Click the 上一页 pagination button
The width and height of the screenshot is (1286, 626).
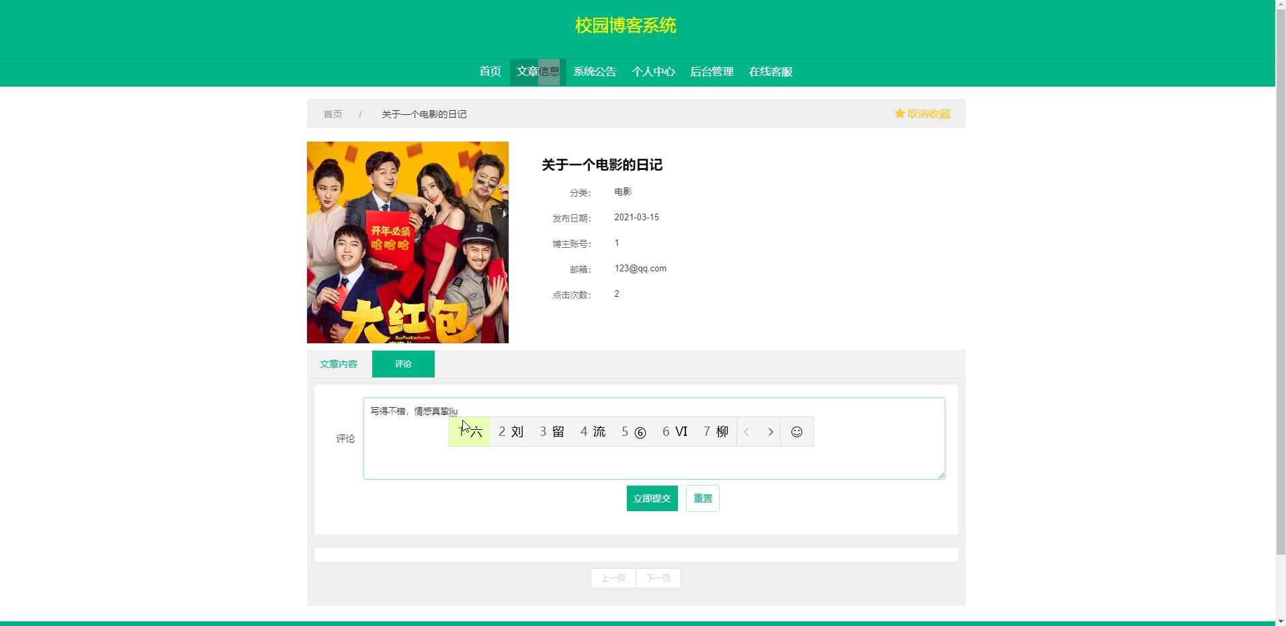[613, 578]
